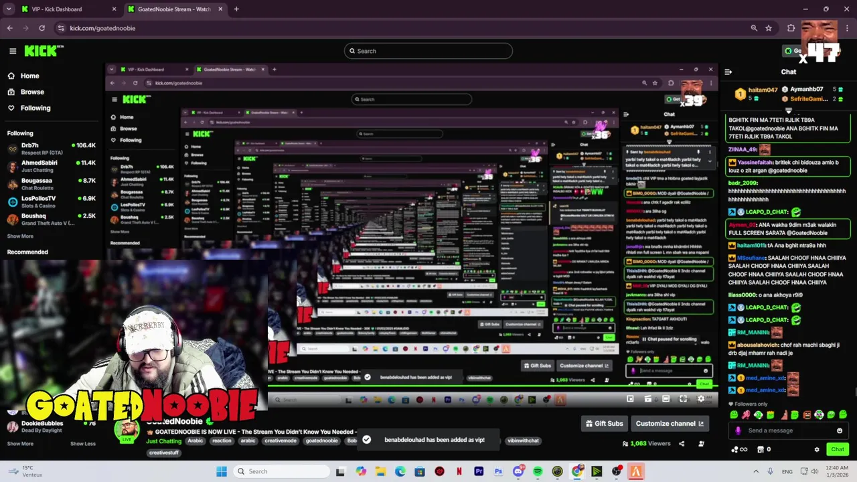This screenshot has width=857, height=482.
Task: Collapse recommended list with Show Less
Action: [83, 443]
